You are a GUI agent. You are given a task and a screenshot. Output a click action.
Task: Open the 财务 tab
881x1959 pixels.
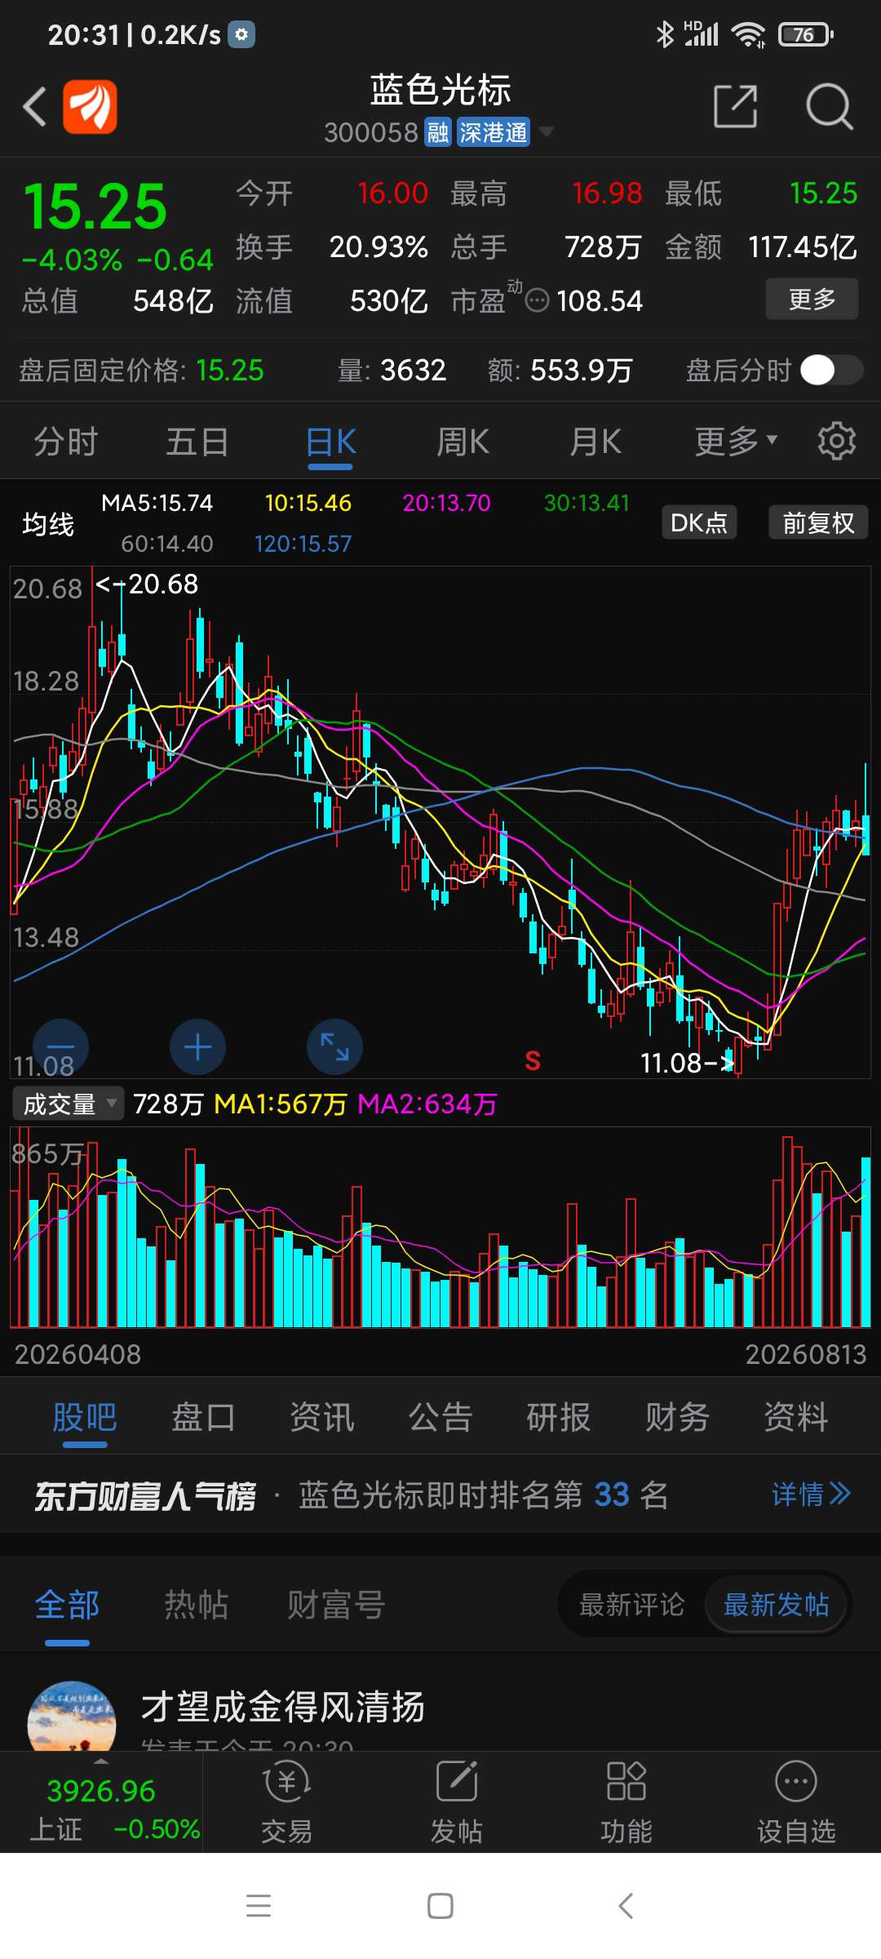(x=677, y=1417)
